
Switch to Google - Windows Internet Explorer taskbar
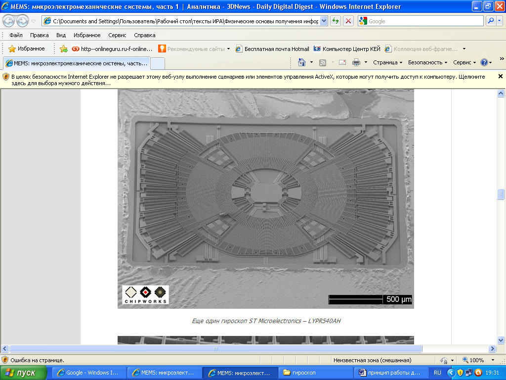tap(89, 373)
